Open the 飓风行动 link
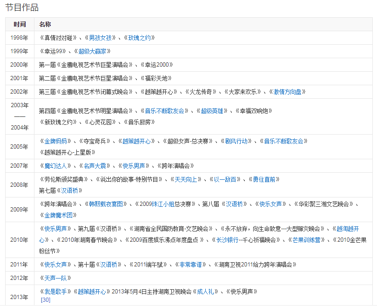The height and width of the screenshot is (306, 377). tap(236, 141)
